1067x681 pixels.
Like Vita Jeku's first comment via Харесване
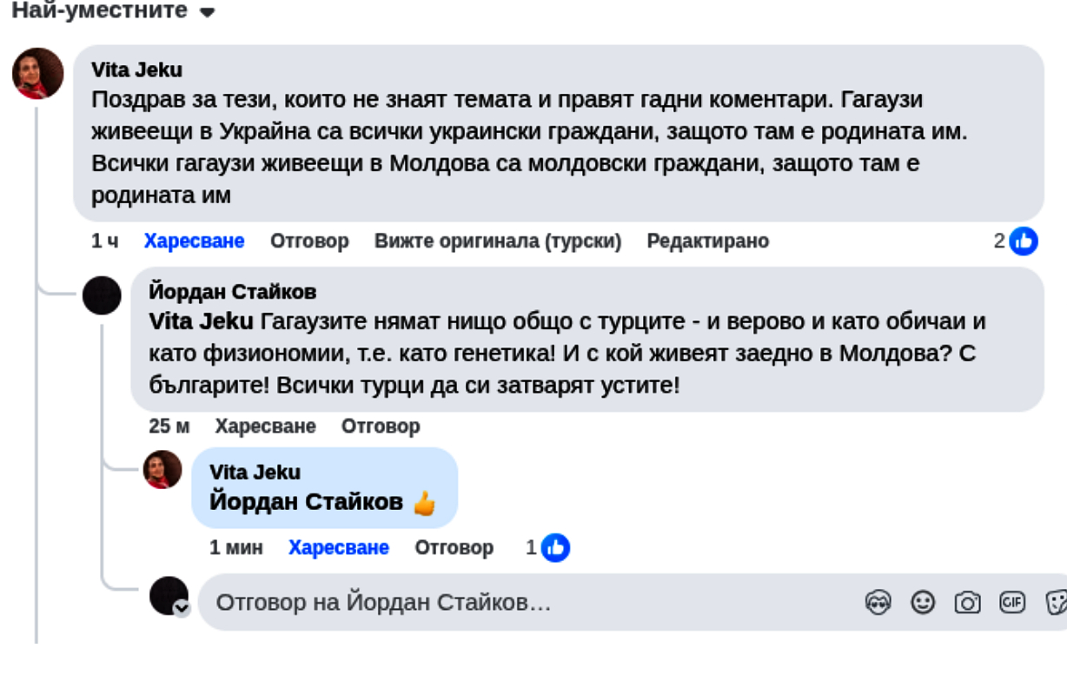point(195,241)
